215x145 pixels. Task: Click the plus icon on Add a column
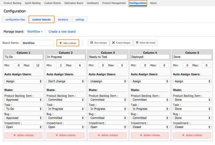61,43
